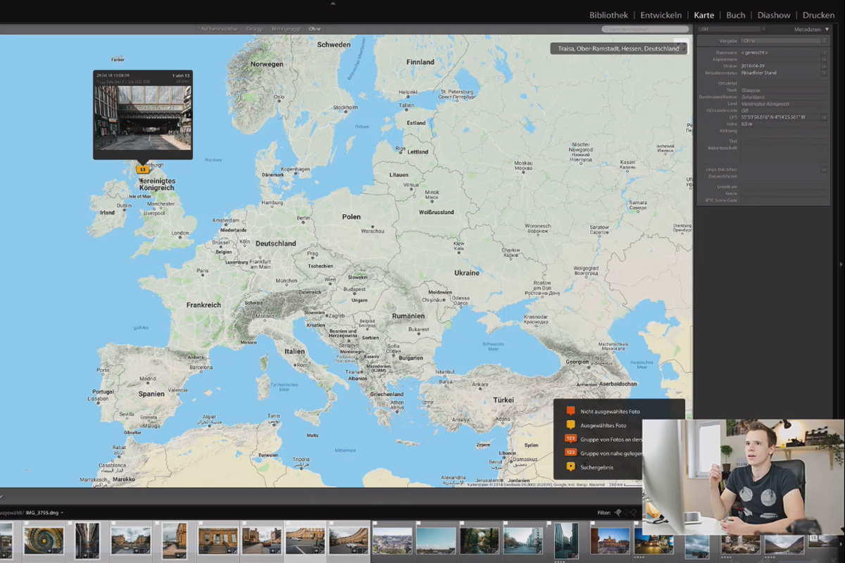
Task: Select the forest path filmstrip thumbnail
Action: pos(480,540)
